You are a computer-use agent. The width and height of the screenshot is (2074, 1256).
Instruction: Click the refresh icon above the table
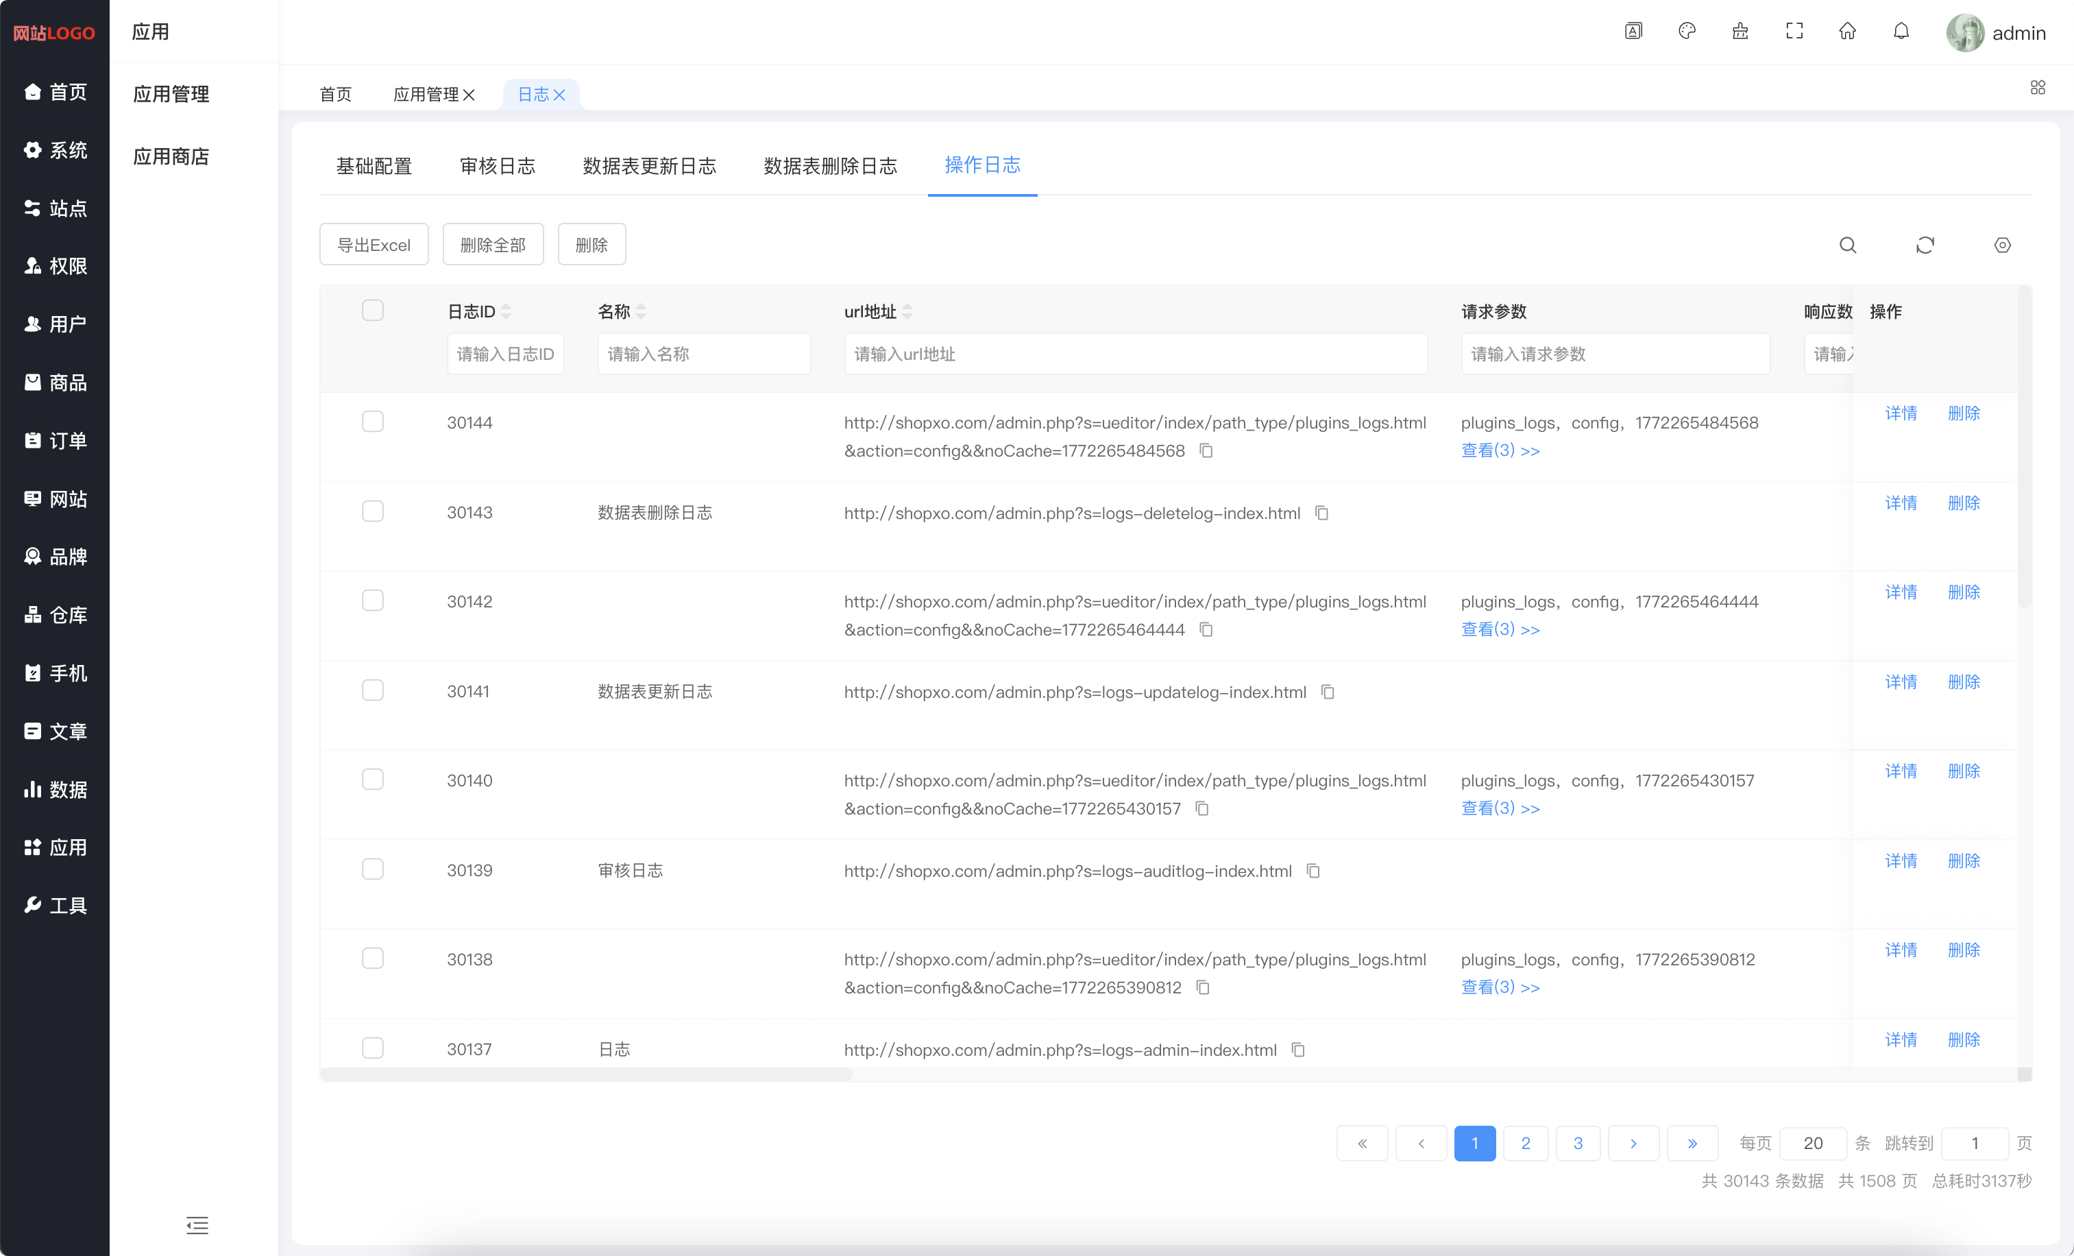(x=1925, y=245)
